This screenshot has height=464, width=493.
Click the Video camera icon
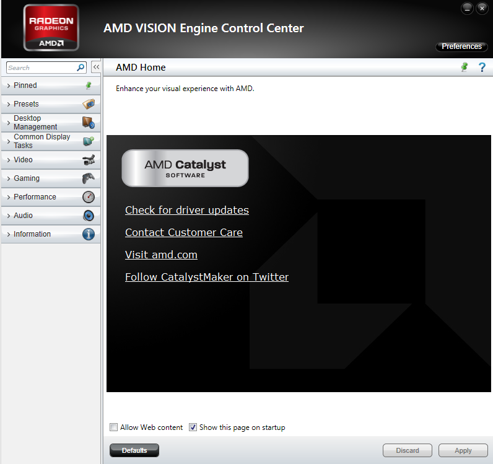click(89, 160)
